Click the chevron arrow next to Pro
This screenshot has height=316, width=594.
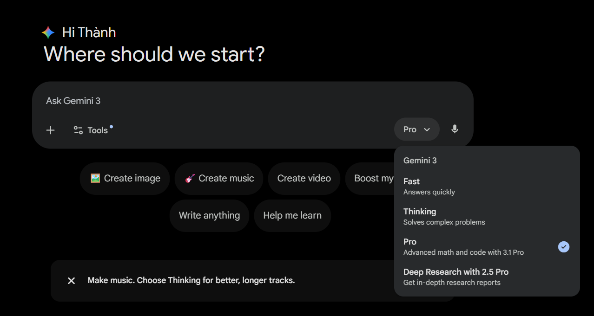pos(427,130)
